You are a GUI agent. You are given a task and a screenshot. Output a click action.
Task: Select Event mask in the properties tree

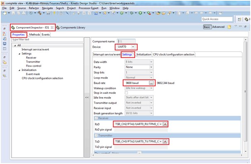[33, 74]
